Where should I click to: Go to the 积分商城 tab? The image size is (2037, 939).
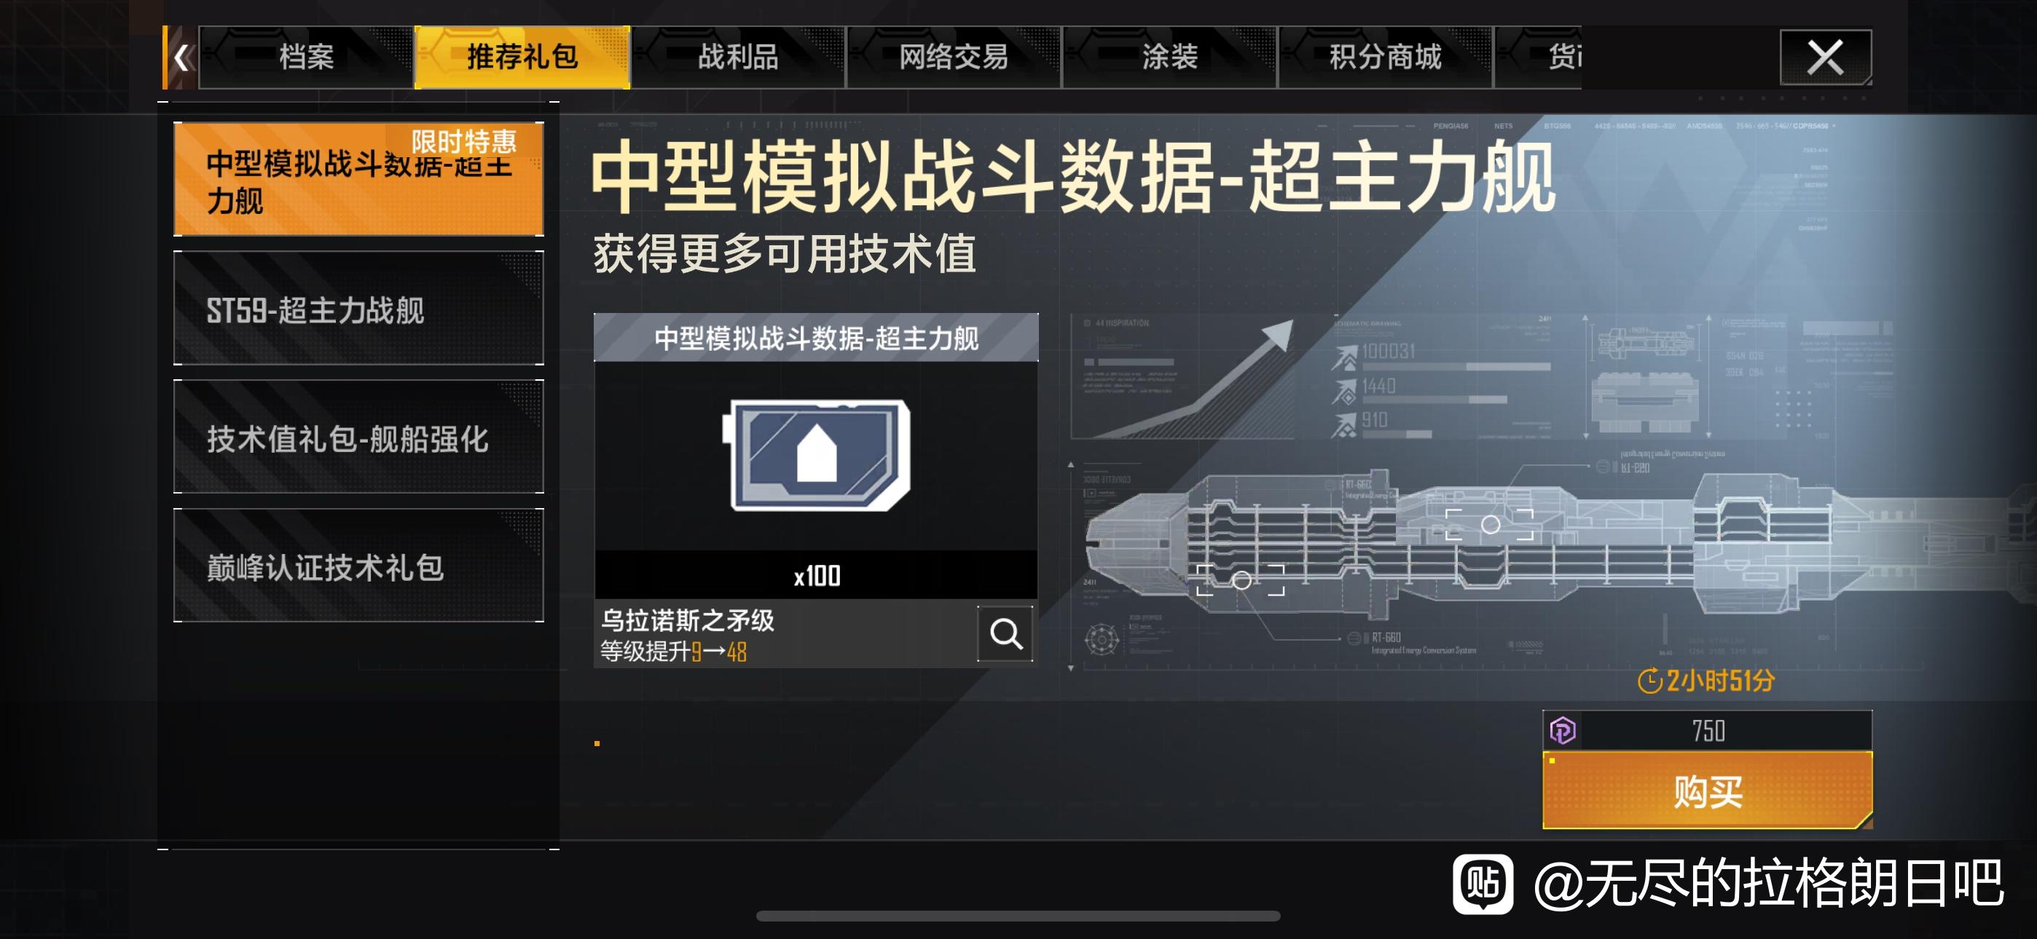click(1386, 57)
